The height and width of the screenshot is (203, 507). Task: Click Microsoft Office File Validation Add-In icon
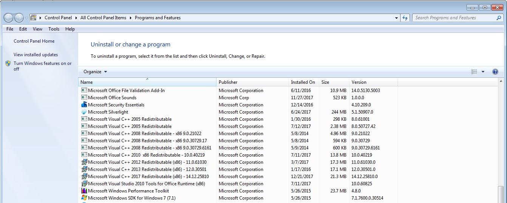coord(84,91)
